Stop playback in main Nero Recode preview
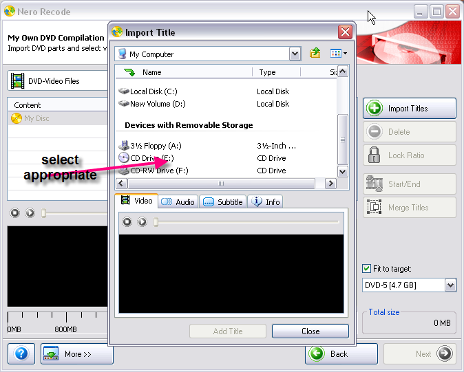Screen dimensions: 464x372 click(14, 212)
